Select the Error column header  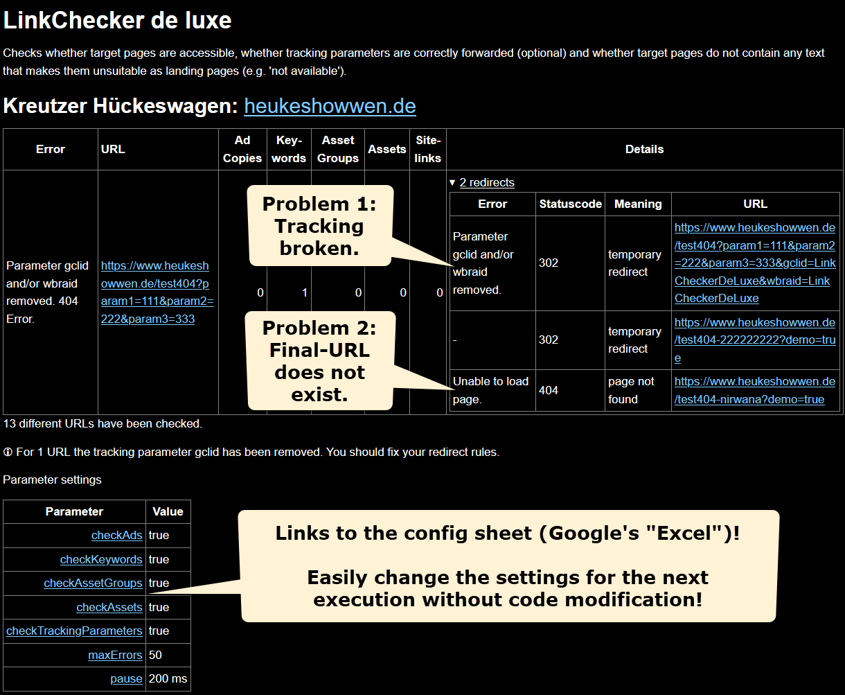click(49, 149)
